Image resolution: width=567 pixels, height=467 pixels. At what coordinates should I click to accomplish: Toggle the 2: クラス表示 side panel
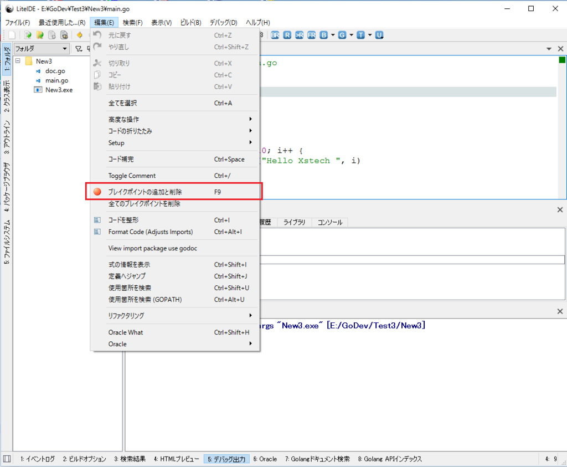(x=7, y=95)
